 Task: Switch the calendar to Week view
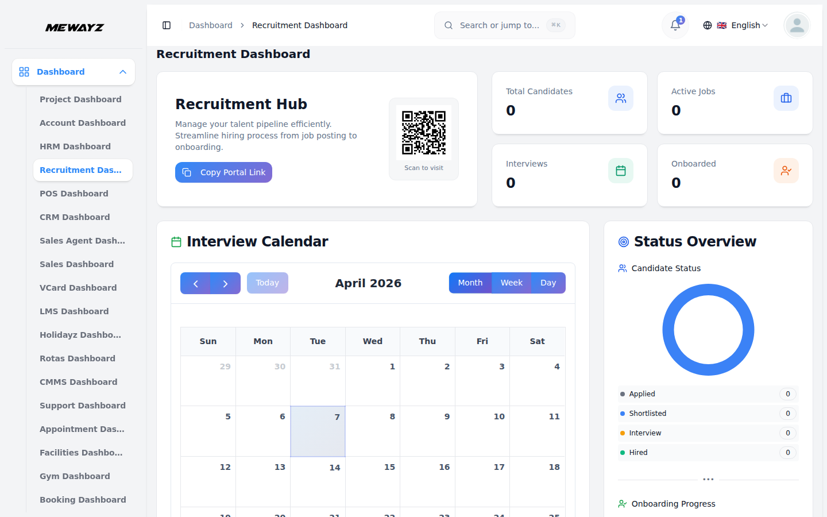511,283
